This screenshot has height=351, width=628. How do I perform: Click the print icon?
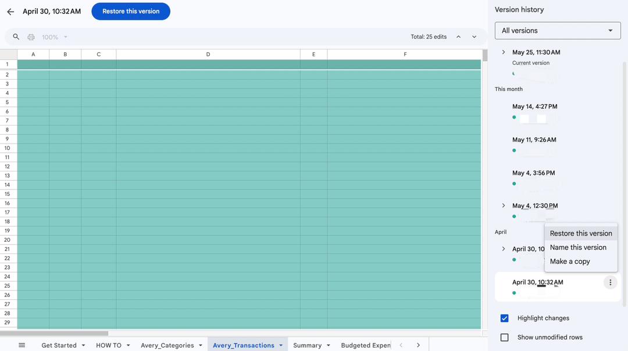pyautogui.click(x=31, y=37)
